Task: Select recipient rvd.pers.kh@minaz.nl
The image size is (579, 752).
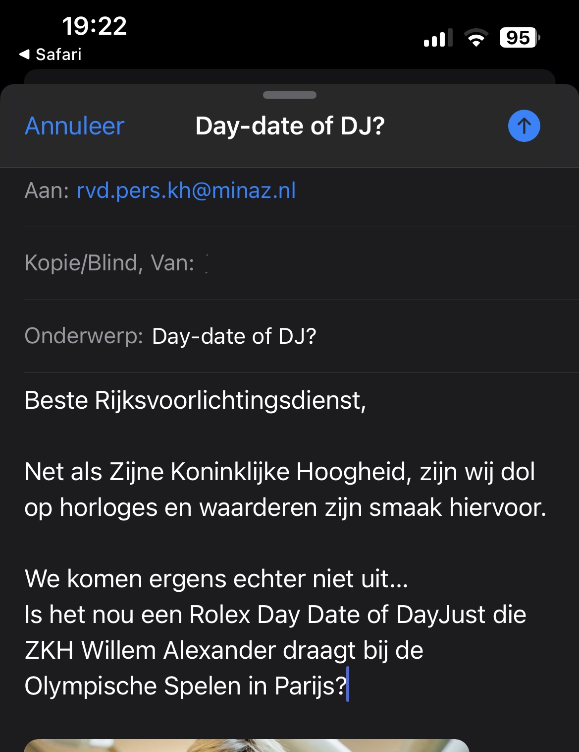Action: click(186, 190)
